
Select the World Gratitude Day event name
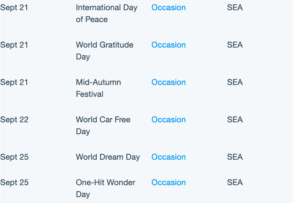click(104, 51)
